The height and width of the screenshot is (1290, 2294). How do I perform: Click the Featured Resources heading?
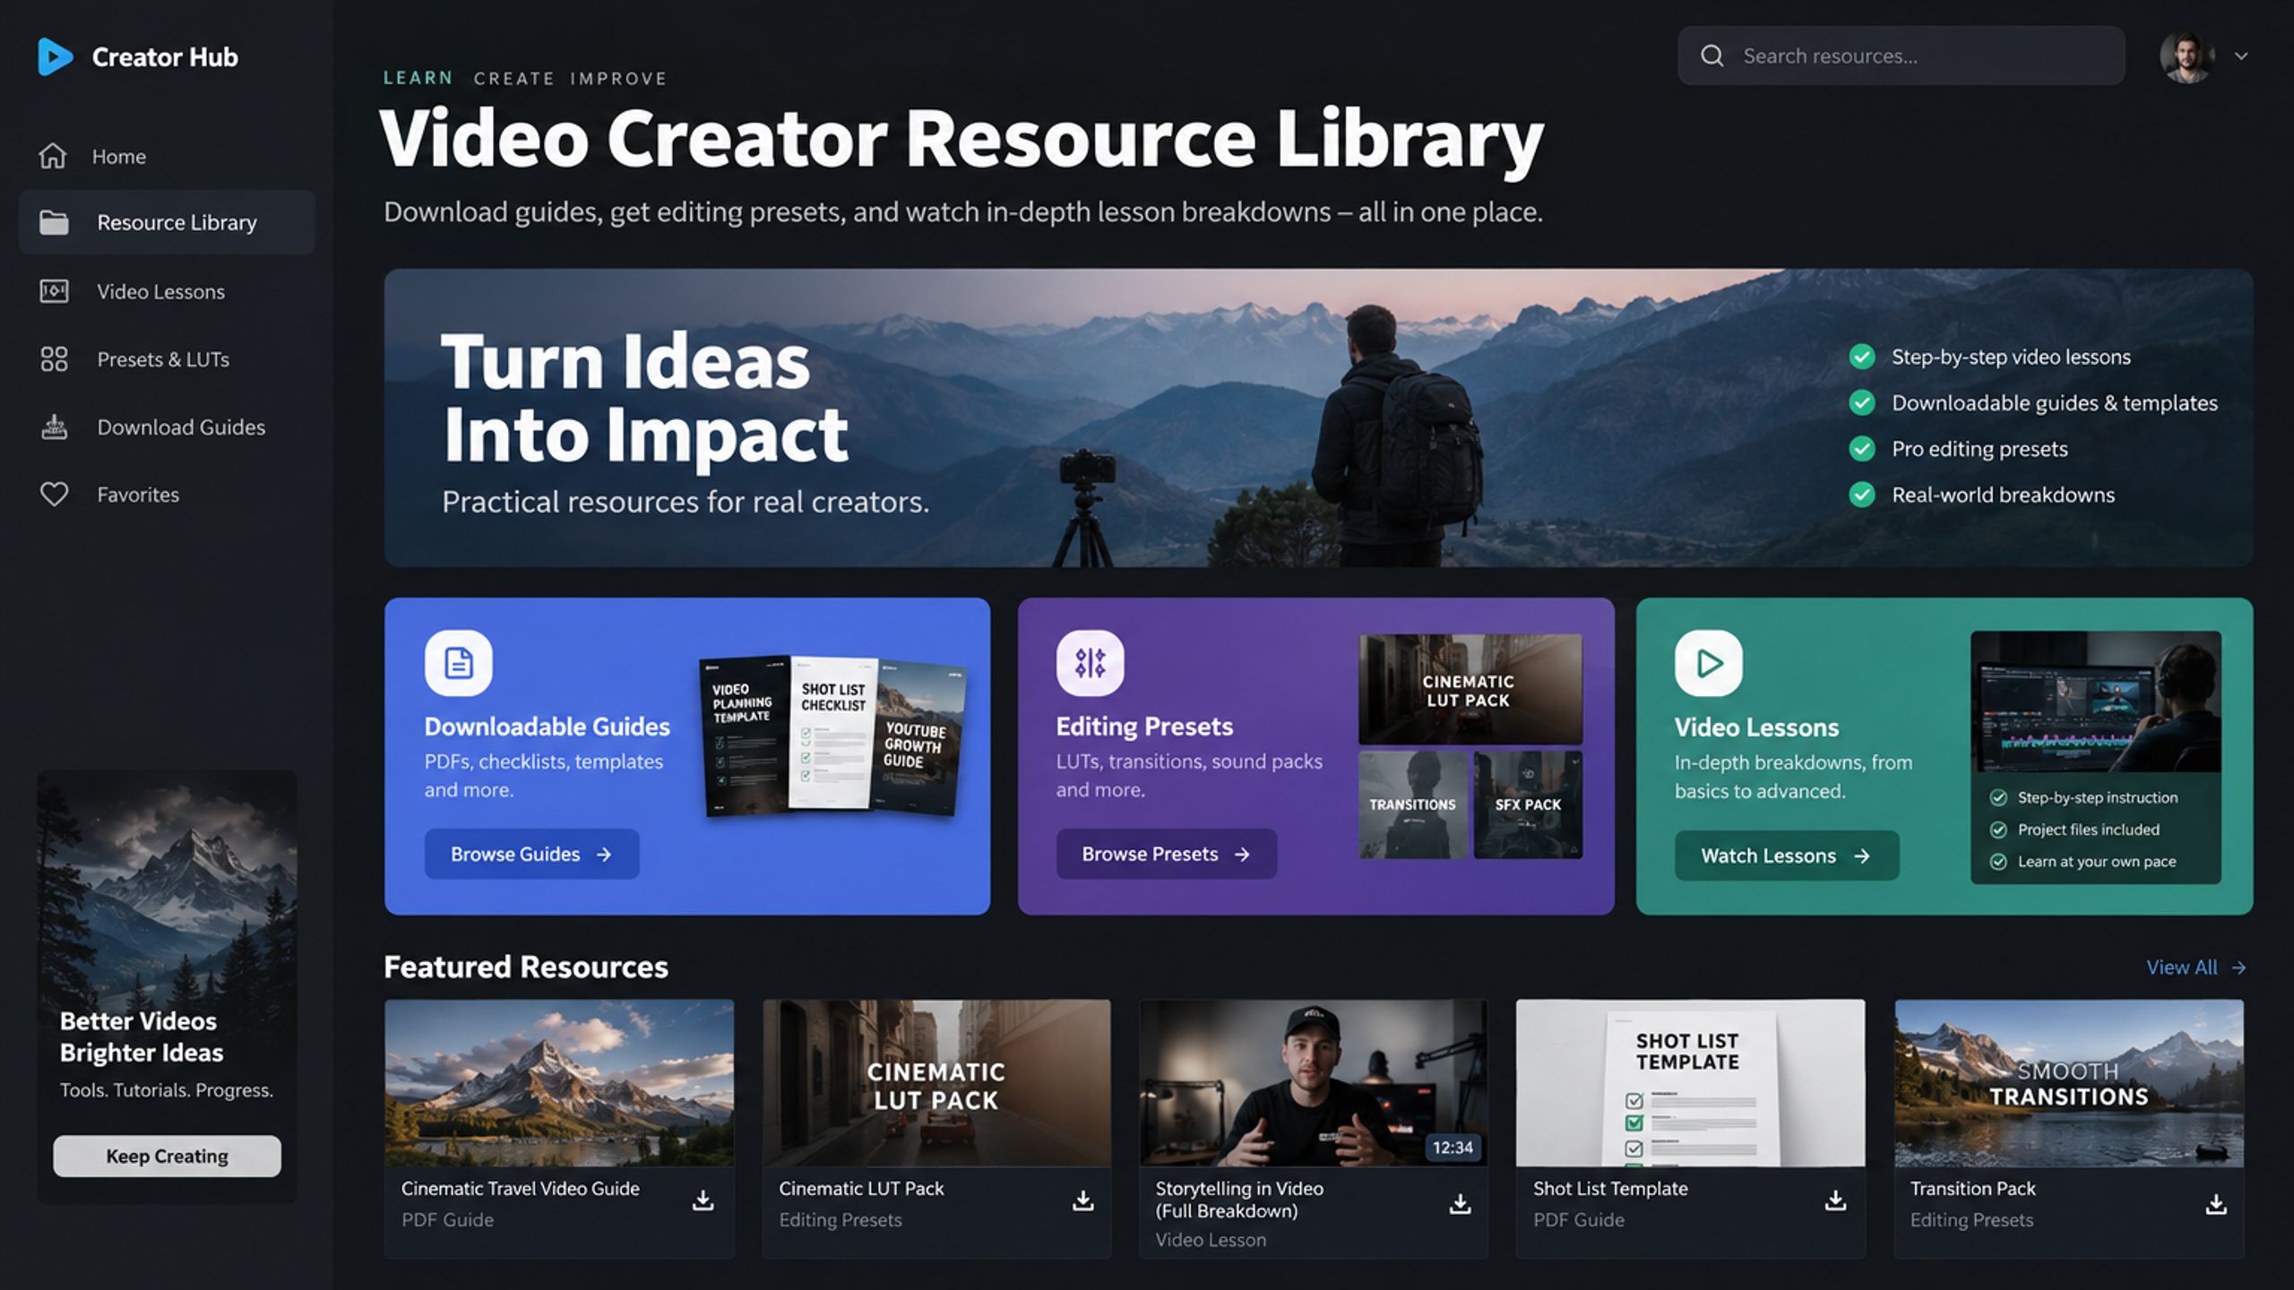click(526, 967)
